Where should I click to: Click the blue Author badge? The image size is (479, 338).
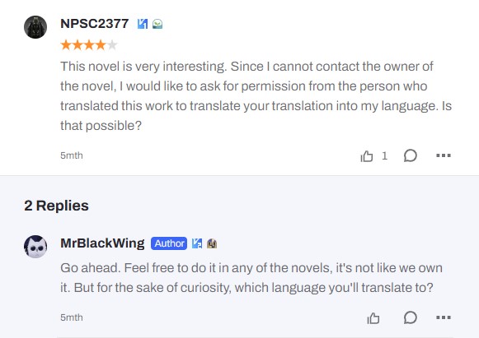point(169,243)
